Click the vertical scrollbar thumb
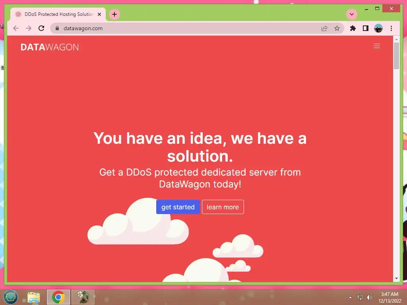 pos(396,56)
